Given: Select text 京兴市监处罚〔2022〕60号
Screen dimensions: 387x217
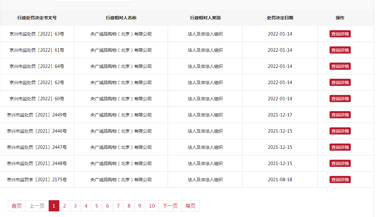Looking at the screenshot, I should 37,99.
